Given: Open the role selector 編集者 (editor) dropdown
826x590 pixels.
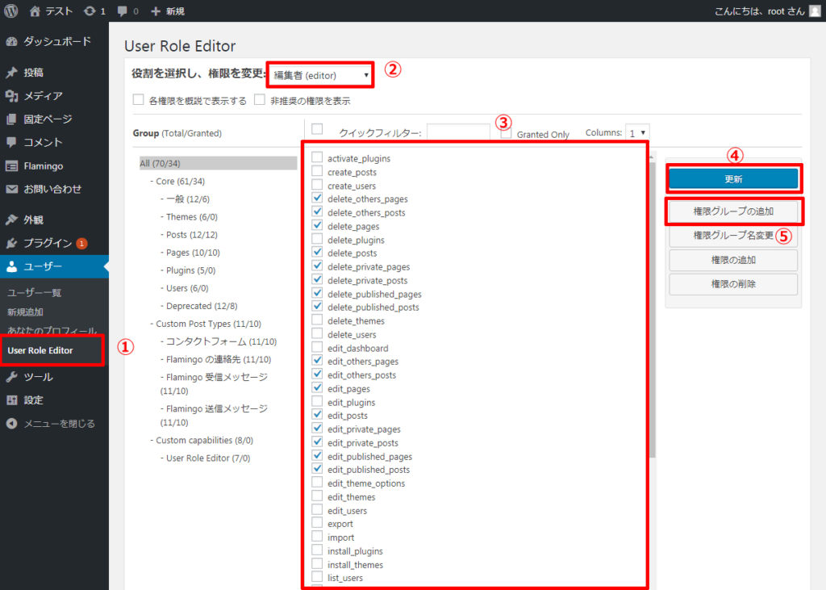Looking at the screenshot, I should 321,75.
